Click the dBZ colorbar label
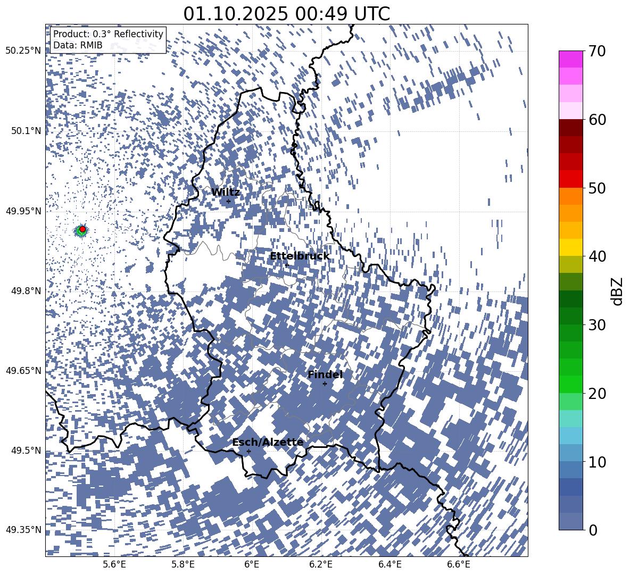This screenshot has height=575, width=630. pos(617,291)
